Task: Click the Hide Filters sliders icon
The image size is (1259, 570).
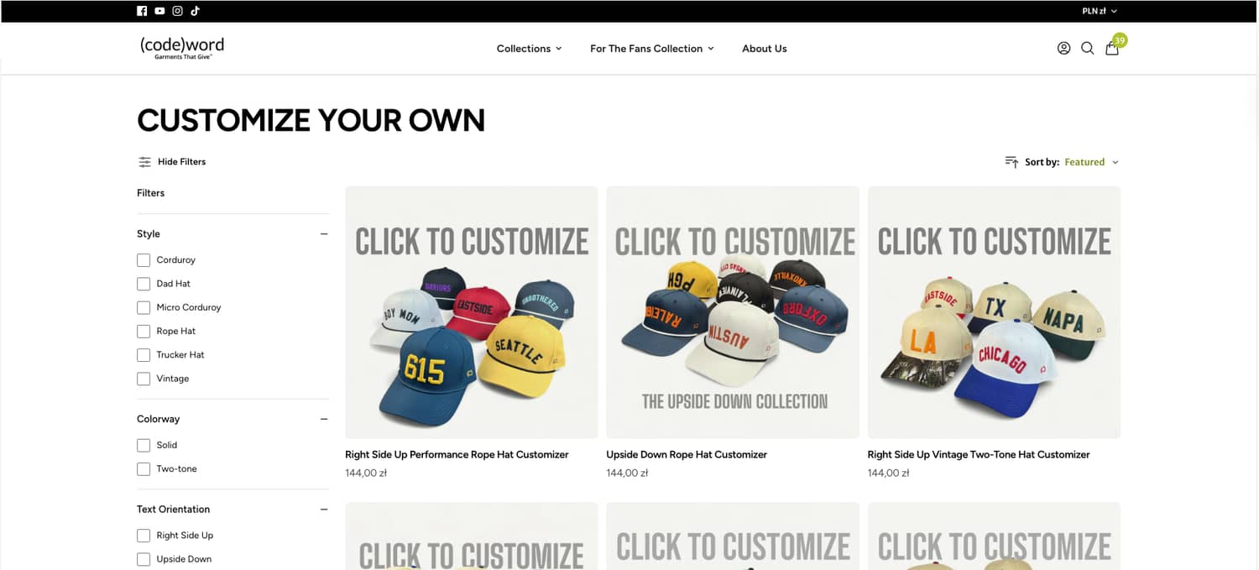Action: pos(145,162)
